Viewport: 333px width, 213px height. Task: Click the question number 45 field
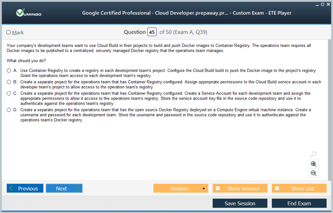(x=152, y=32)
